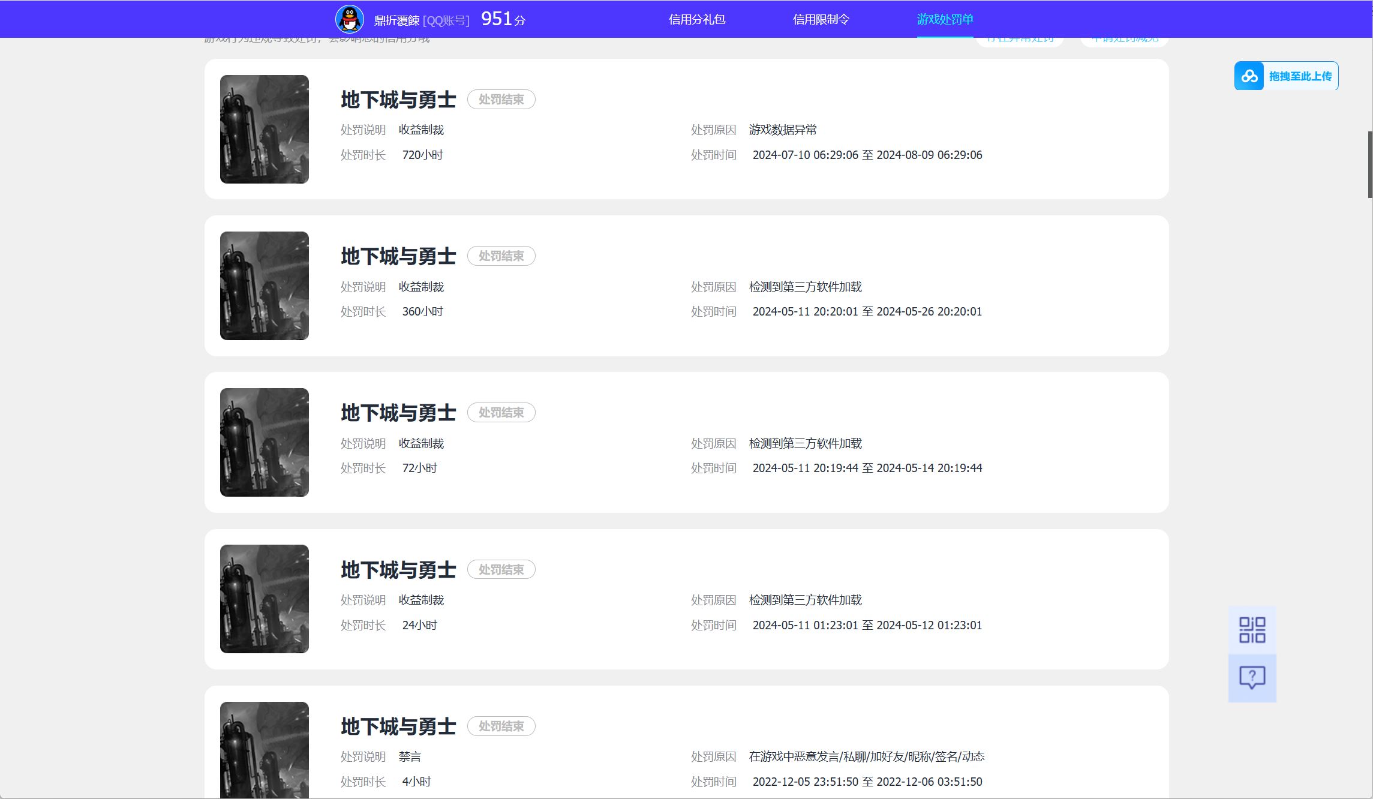Select the 处罚结束 badge on the top record
1373x799 pixels.
501,100
